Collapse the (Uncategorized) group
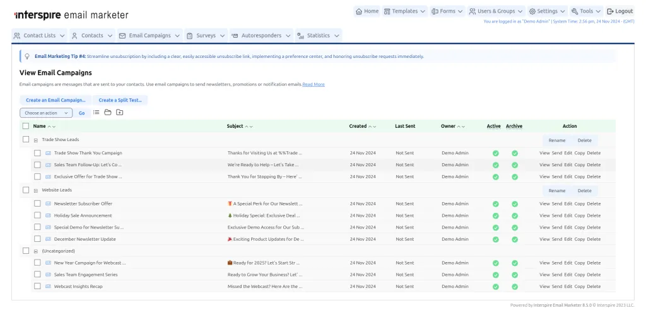Image resolution: width=646 pixels, height=320 pixels. click(x=36, y=251)
